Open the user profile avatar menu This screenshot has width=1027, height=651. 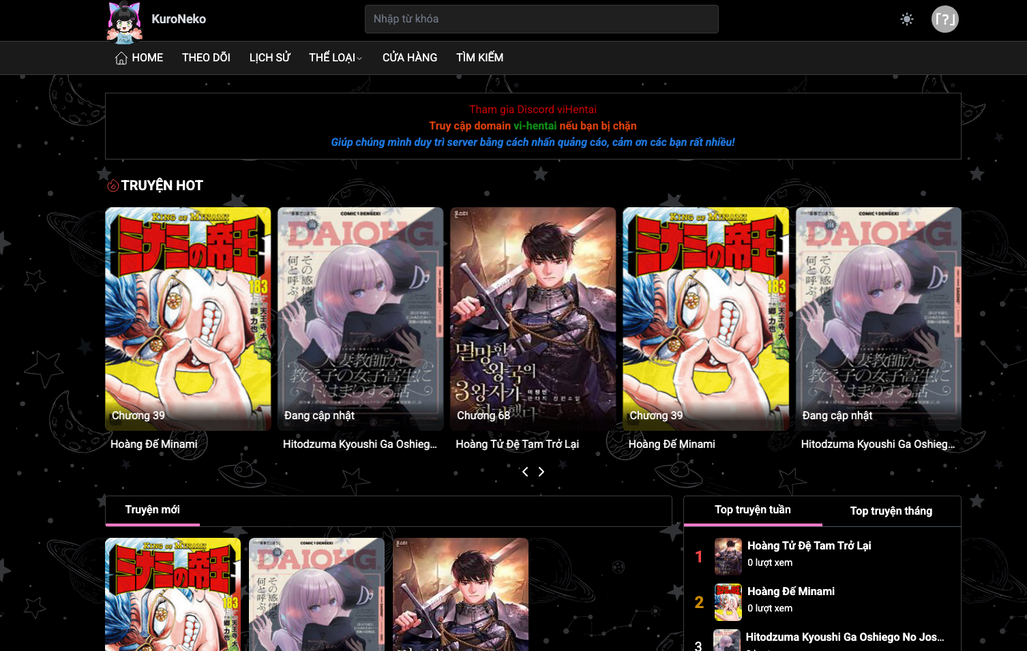point(945,19)
